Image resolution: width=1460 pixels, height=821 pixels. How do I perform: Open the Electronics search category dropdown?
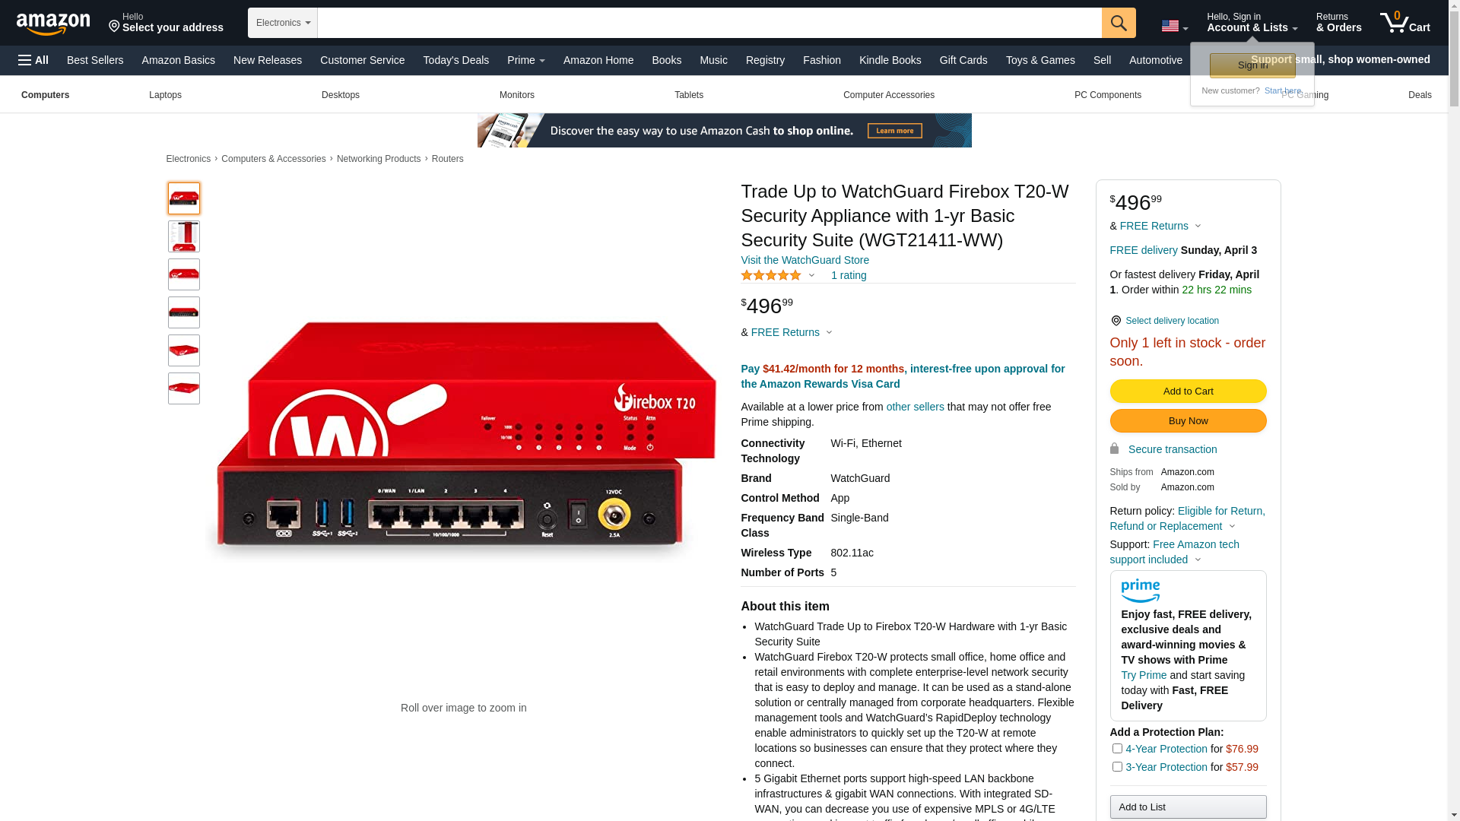point(283,23)
